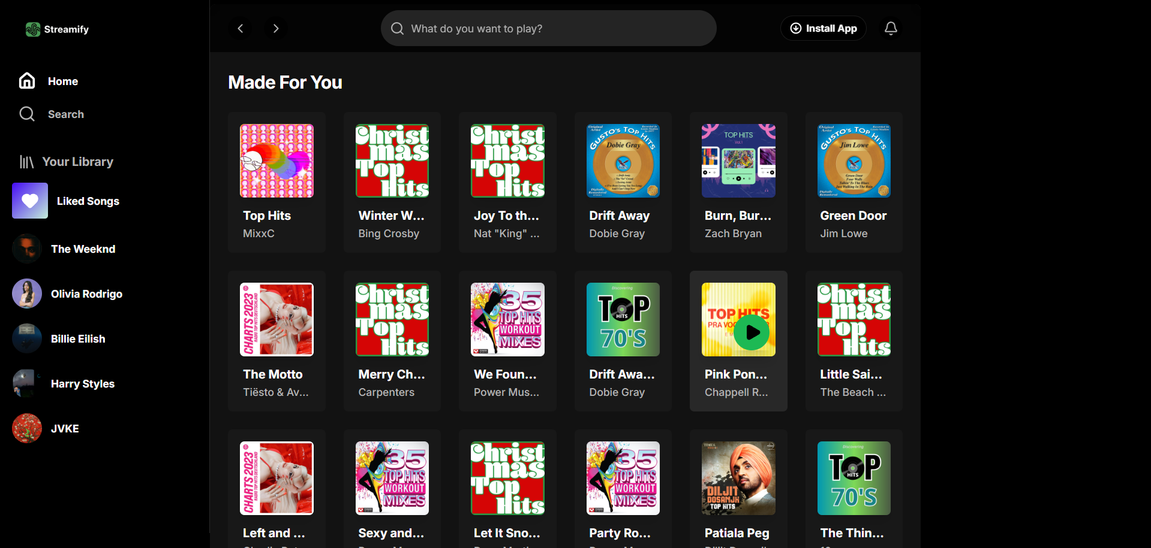Screen dimensions: 1151x548
Task: Open Harry Styles artist avatar
Action: 27,383
